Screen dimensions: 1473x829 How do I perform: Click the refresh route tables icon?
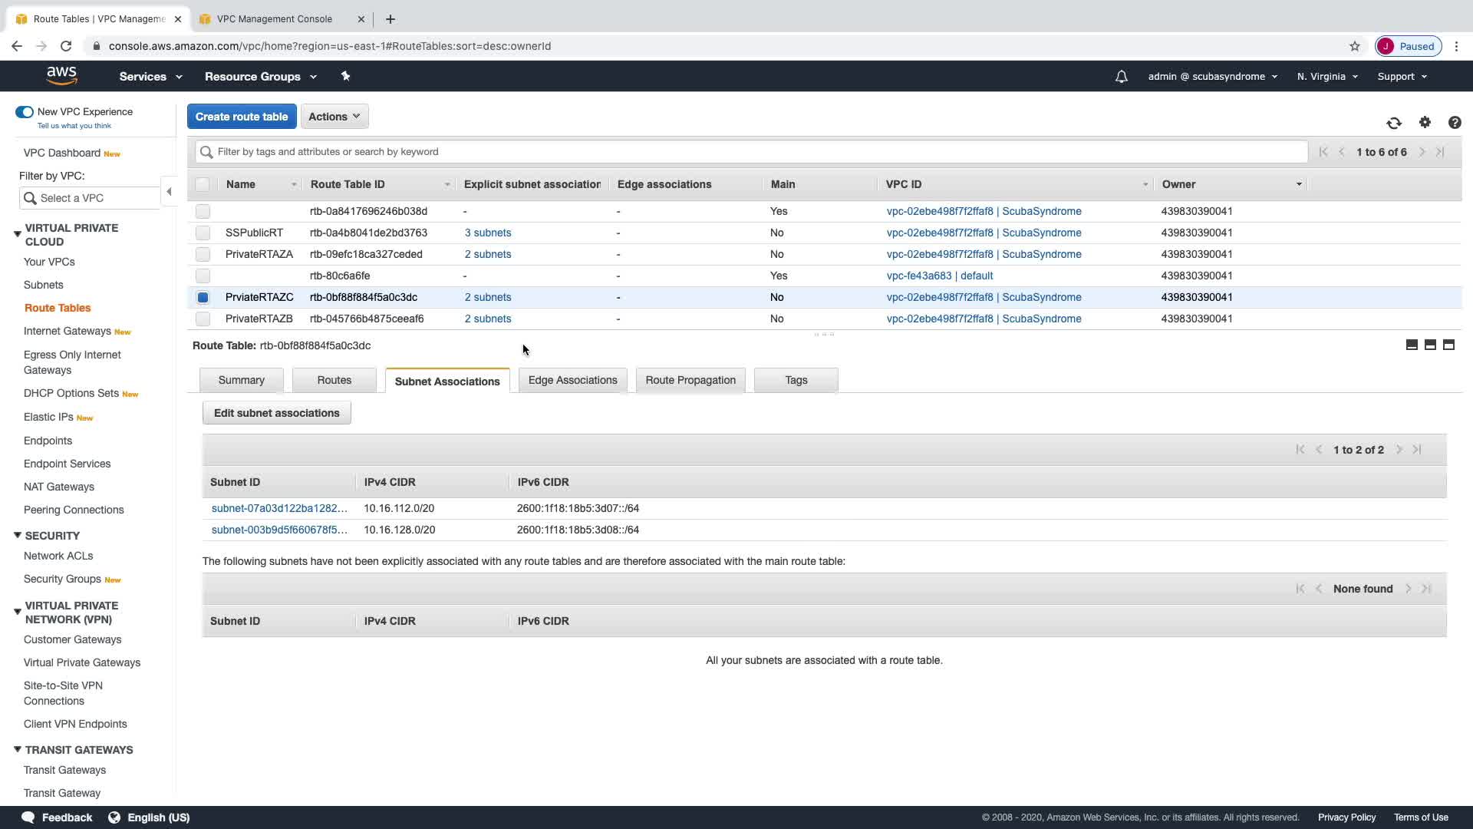[1394, 123]
